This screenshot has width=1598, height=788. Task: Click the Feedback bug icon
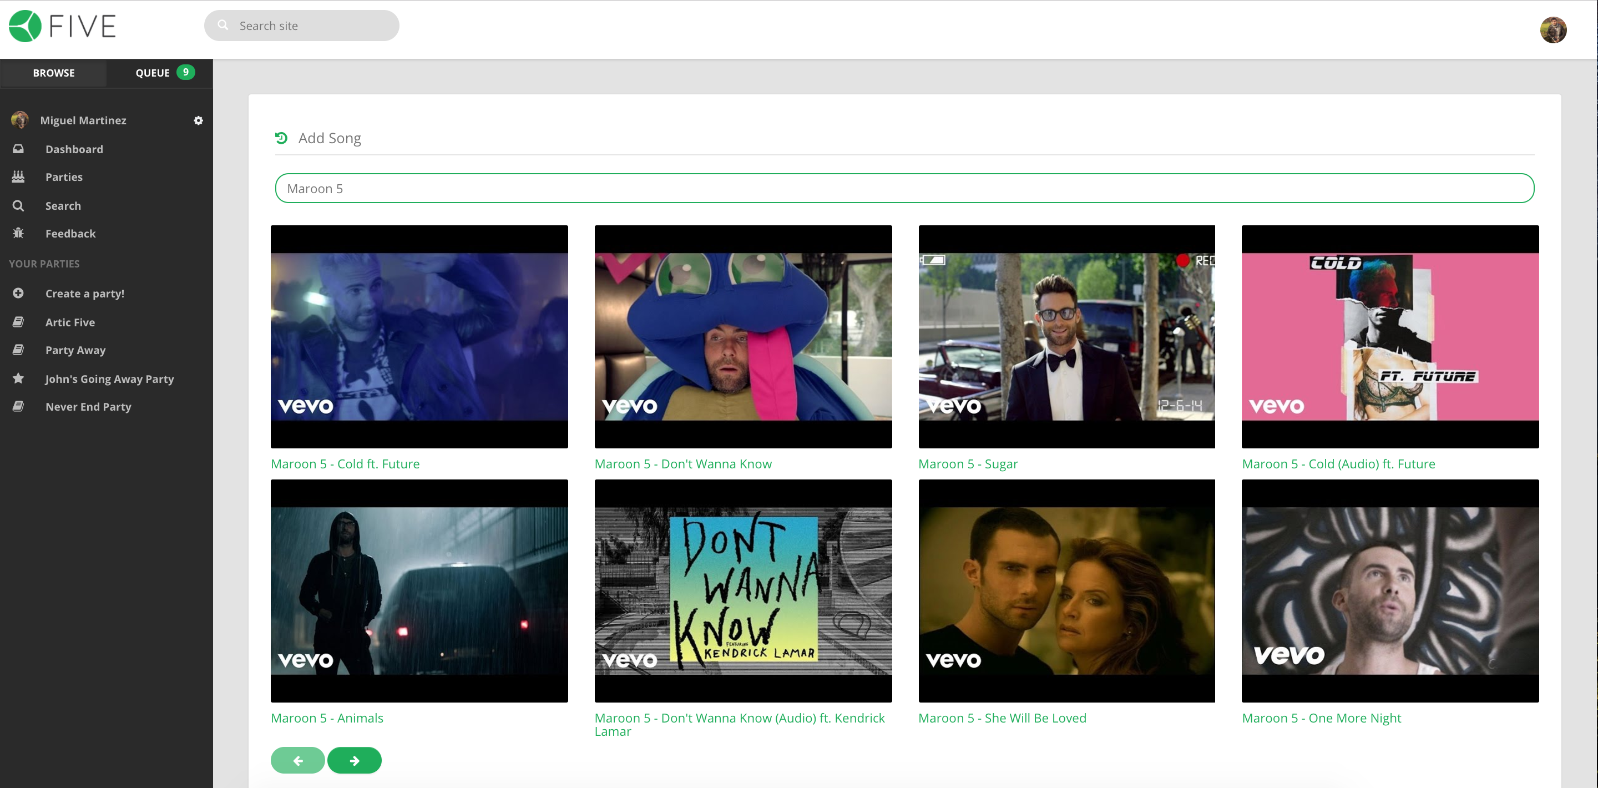coord(19,233)
